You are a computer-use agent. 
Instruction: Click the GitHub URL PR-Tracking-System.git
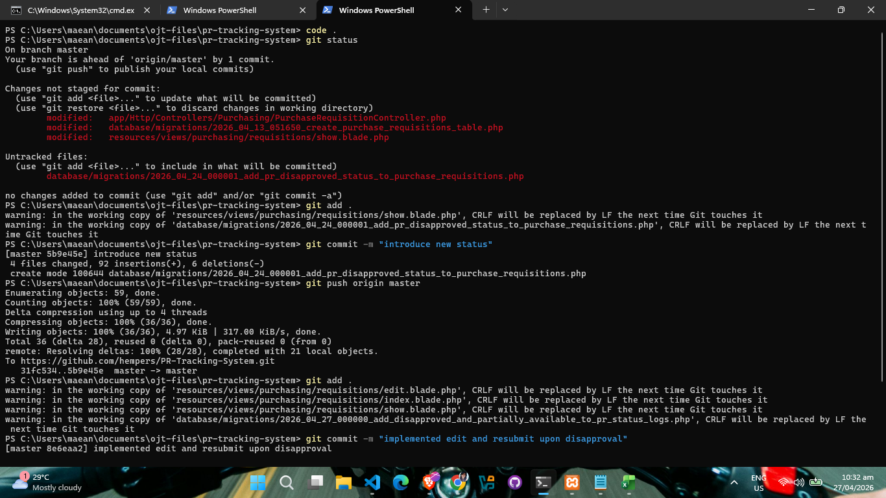(x=148, y=361)
